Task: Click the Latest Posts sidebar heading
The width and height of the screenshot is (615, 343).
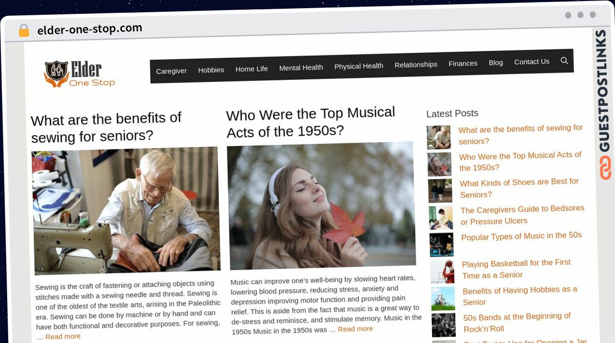Action: coord(452,114)
